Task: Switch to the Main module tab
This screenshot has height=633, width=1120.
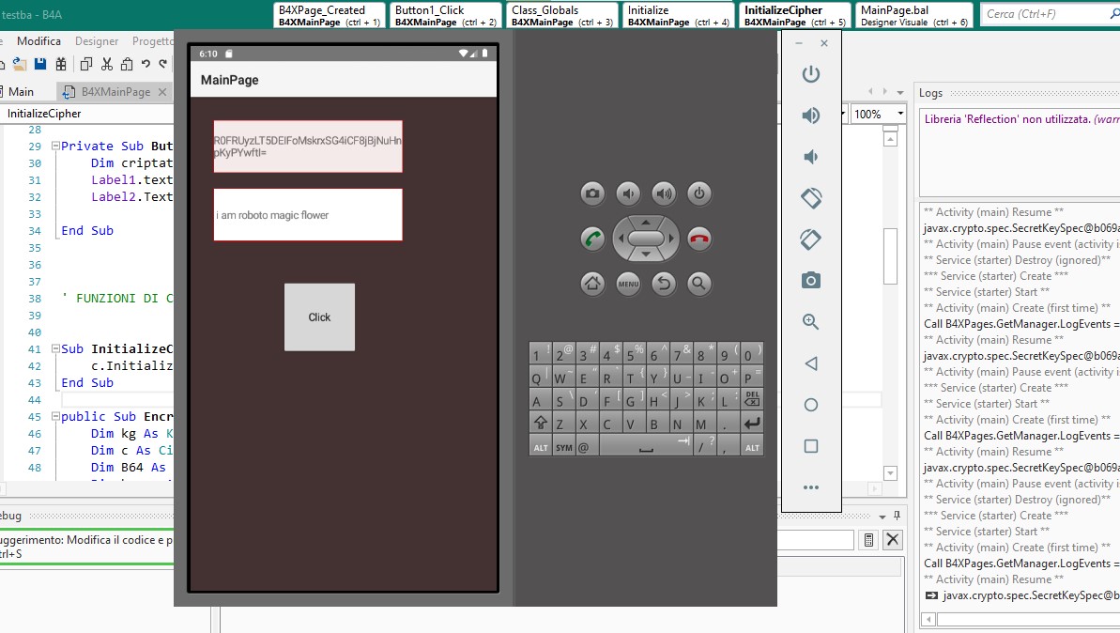Action: tap(21, 91)
